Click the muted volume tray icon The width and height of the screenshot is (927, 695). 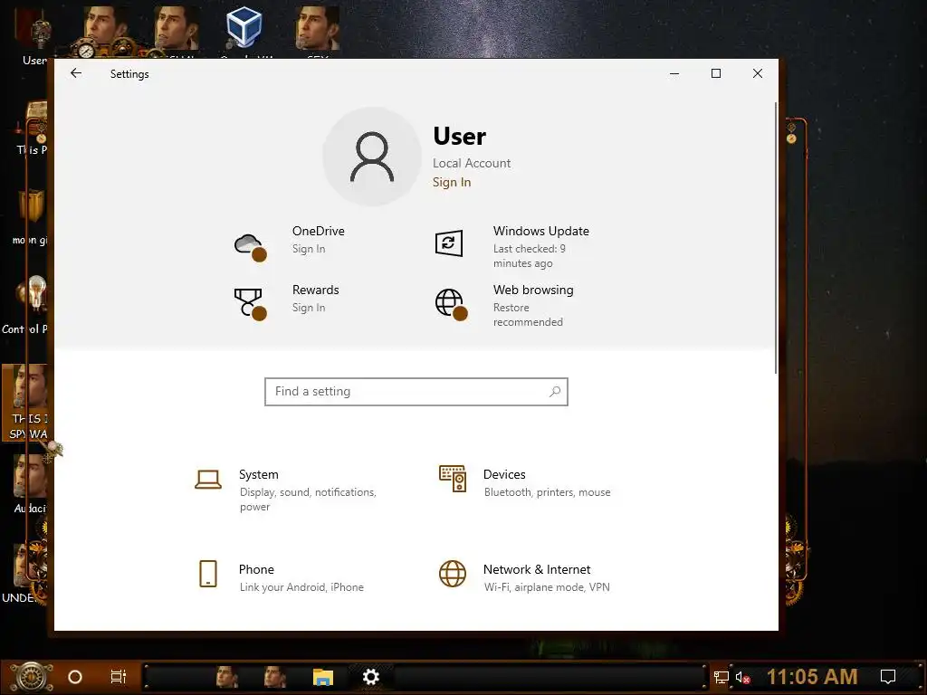(743, 677)
